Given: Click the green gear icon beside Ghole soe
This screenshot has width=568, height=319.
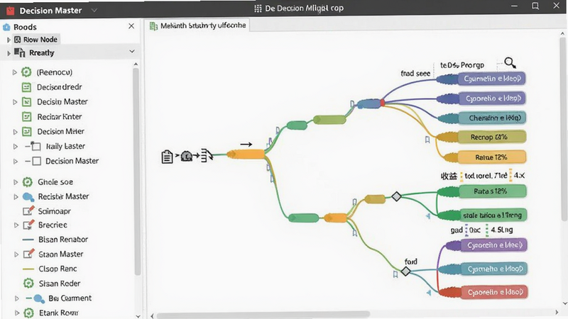Looking at the screenshot, I should [x=28, y=182].
